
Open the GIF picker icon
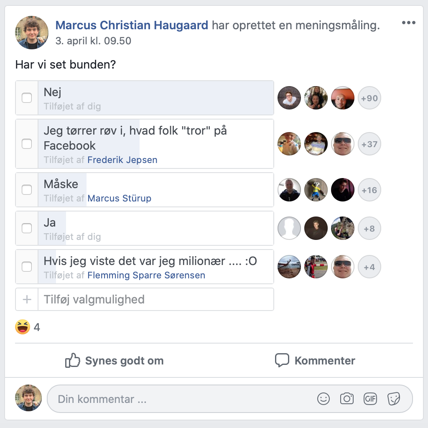370,399
